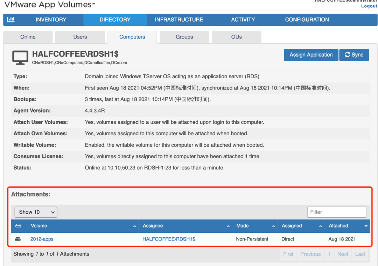Click the Writable Volume row value
378x266 pixels.
click(x=174, y=145)
